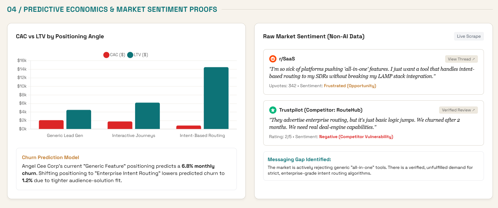The width and height of the screenshot is (498, 208).
Task: Click 'Trustpilot (Competitor: RouteHub)' title
Action: pos(321,110)
